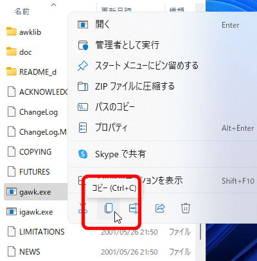The height and width of the screenshot is (261, 257).
Task: Sort by 名前 column header
Action: pyautogui.click(x=22, y=11)
